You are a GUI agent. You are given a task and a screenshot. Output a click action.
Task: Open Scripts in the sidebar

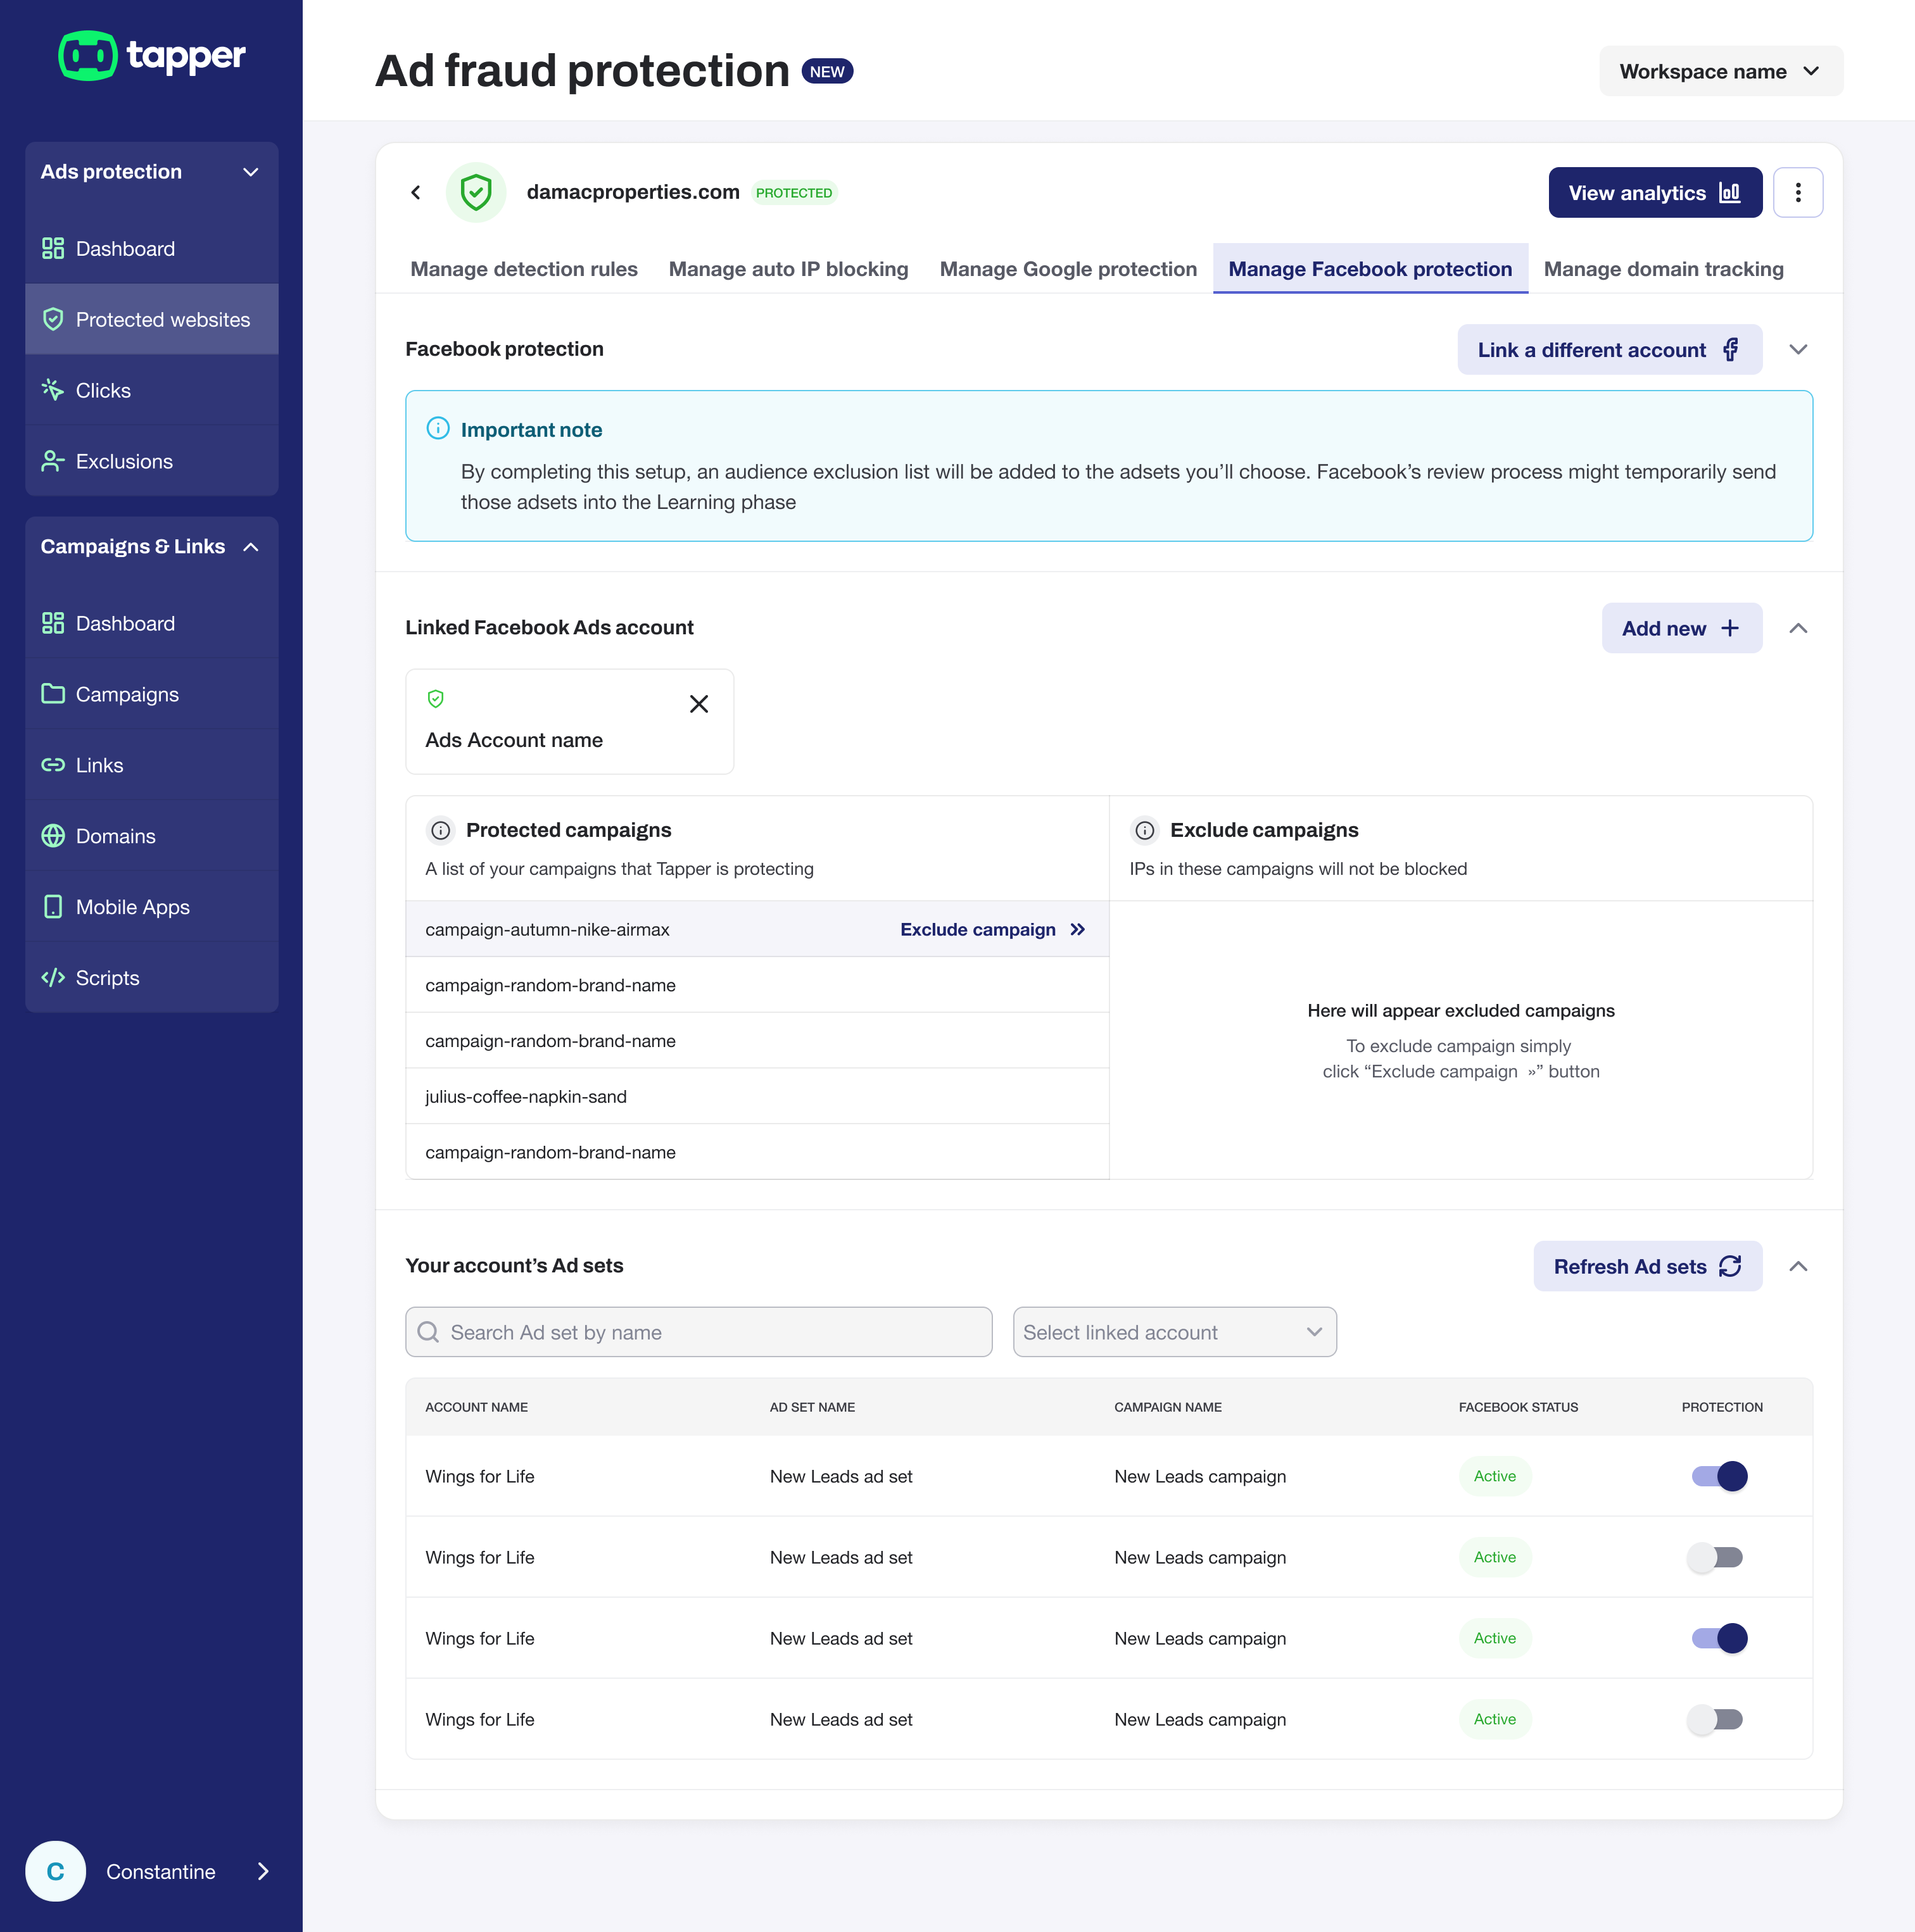click(107, 978)
